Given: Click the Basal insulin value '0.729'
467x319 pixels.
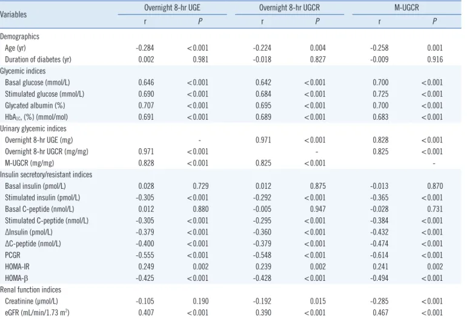Looking at the screenshot, I should pos(200,186).
